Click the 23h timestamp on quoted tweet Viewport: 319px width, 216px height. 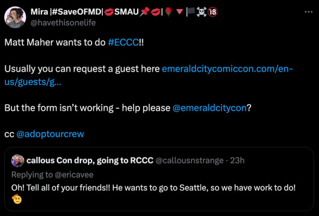tap(237, 160)
